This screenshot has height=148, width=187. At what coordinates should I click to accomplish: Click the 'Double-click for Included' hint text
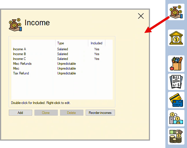point(41,103)
